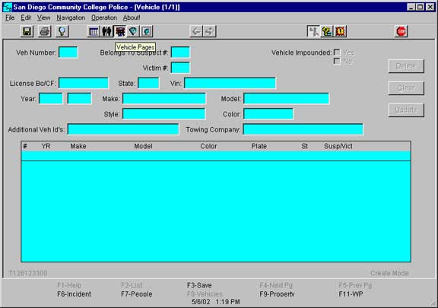Open the File menu
This screenshot has height=308, width=438.
[10, 18]
